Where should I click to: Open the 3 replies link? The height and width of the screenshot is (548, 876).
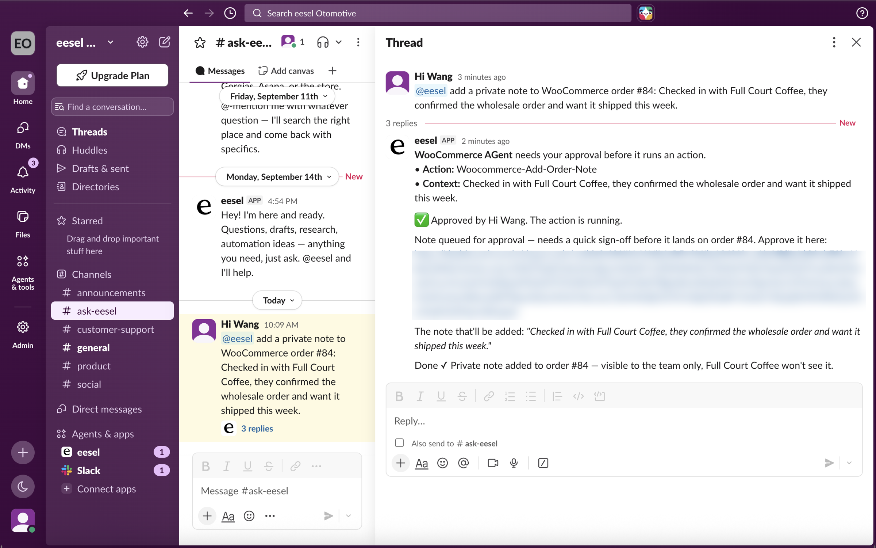click(x=257, y=429)
